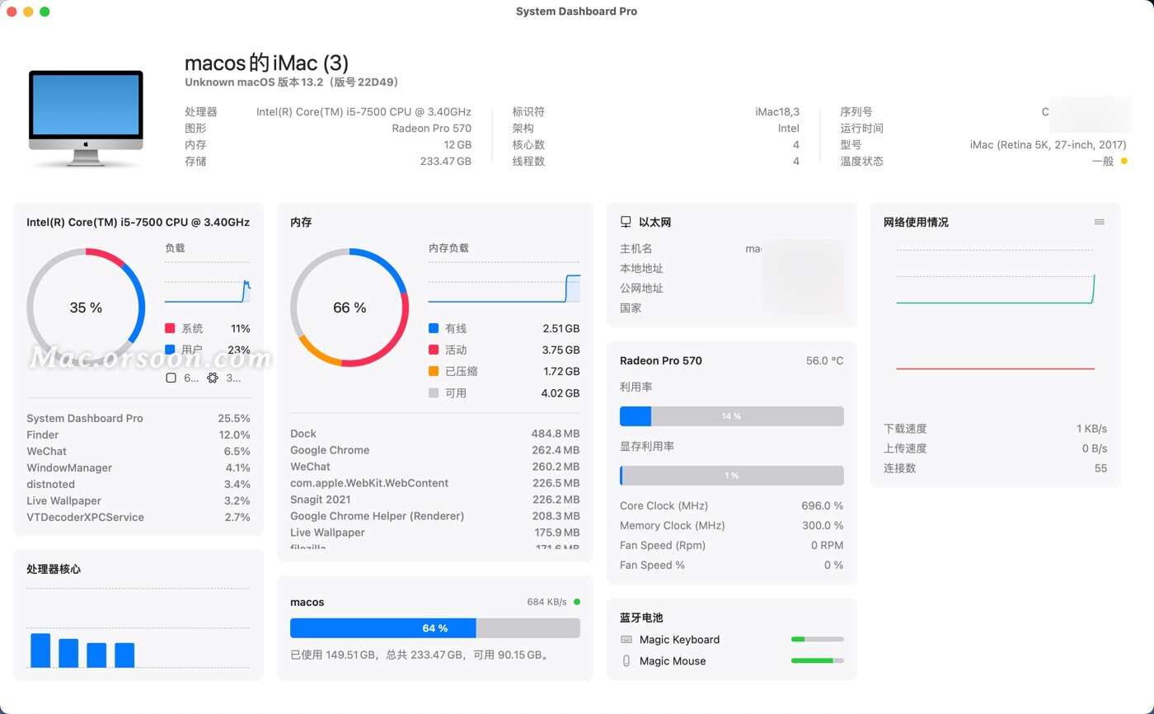This screenshot has width=1154, height=714.
Task: Click the green status dot next to 684 KB/s
Action: [x=578, y=602]
